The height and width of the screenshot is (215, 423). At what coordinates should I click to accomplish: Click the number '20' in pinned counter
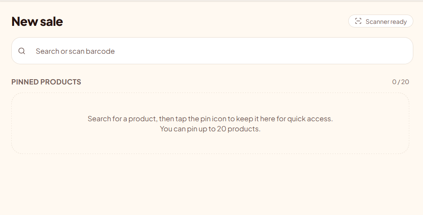405,82
